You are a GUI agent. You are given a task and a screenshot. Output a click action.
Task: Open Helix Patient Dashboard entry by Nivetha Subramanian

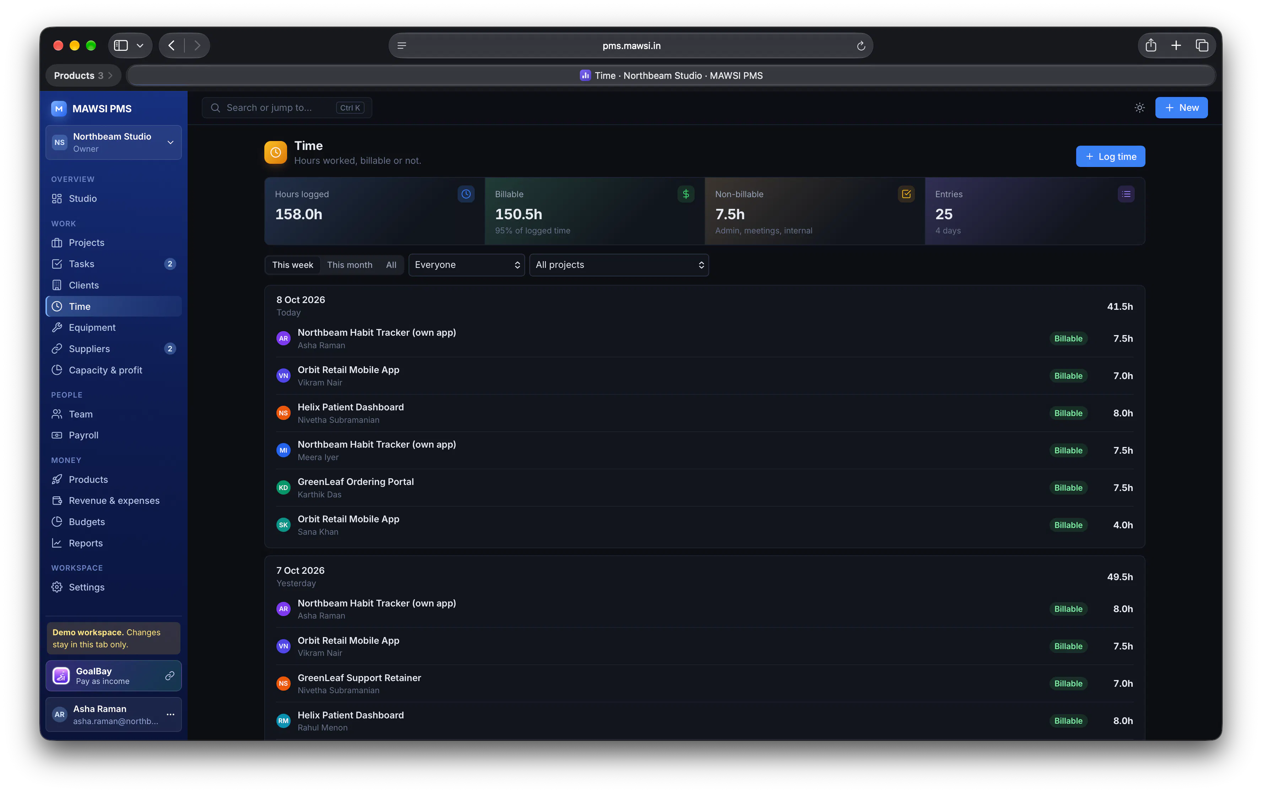click(x=705, y=413)
